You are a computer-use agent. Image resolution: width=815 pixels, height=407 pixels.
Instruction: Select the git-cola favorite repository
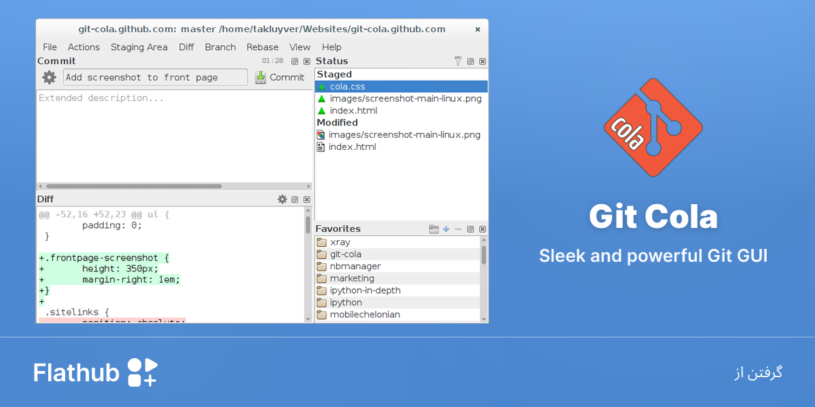[398, 254]
